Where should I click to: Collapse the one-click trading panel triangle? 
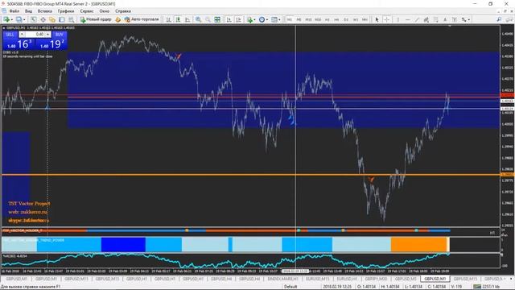point(4,28)
